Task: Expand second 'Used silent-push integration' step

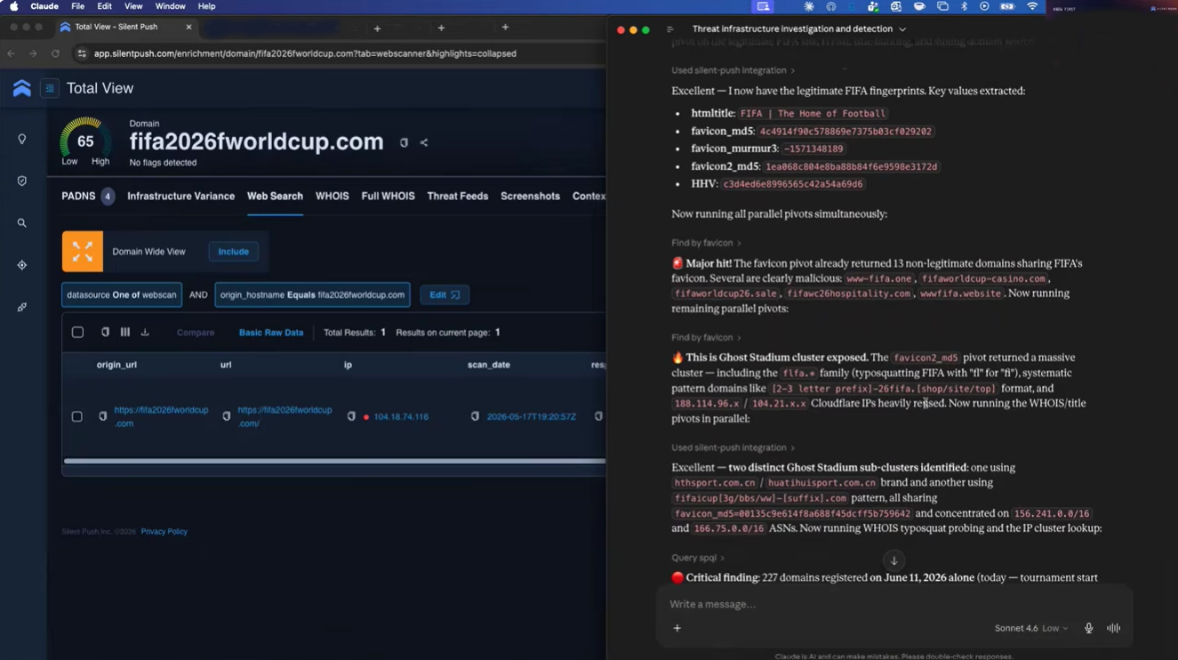Action: click(x=733, y=447)
